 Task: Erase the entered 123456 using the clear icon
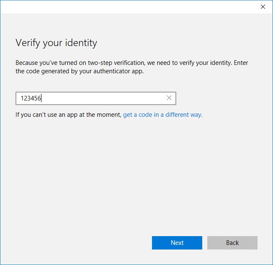pos(169,98)
